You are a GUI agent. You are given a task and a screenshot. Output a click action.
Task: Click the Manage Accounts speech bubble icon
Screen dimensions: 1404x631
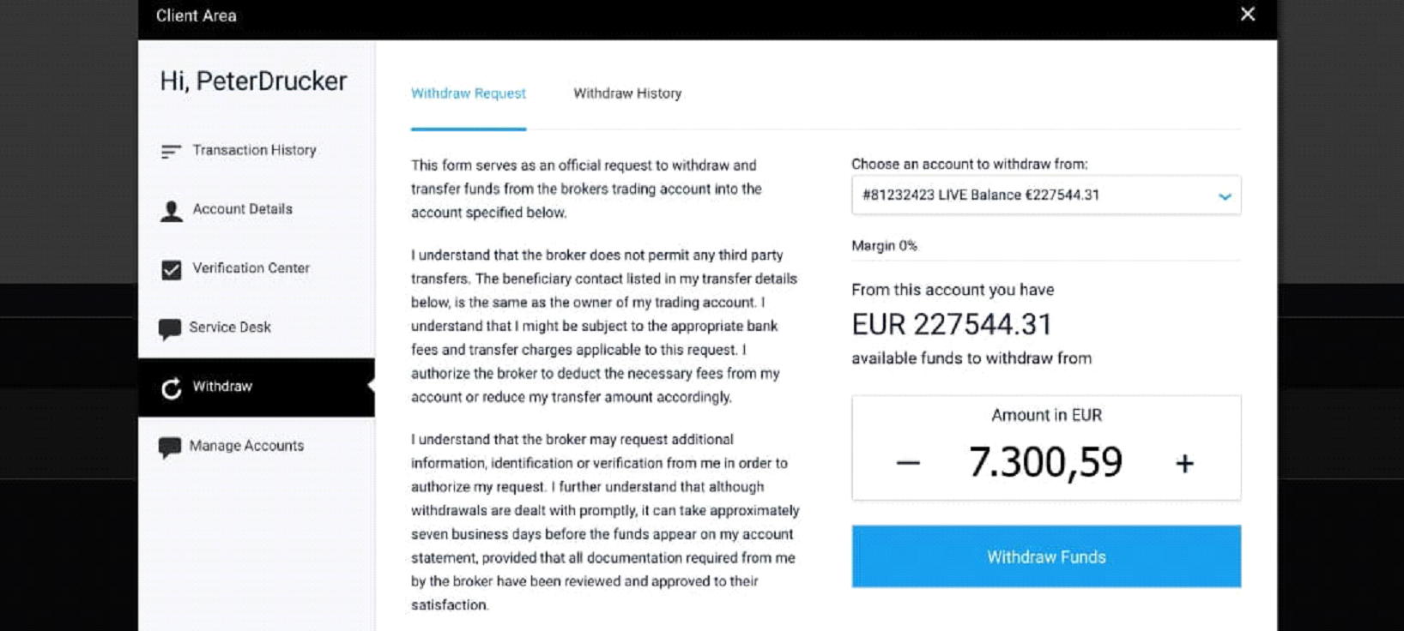(170, 448)
